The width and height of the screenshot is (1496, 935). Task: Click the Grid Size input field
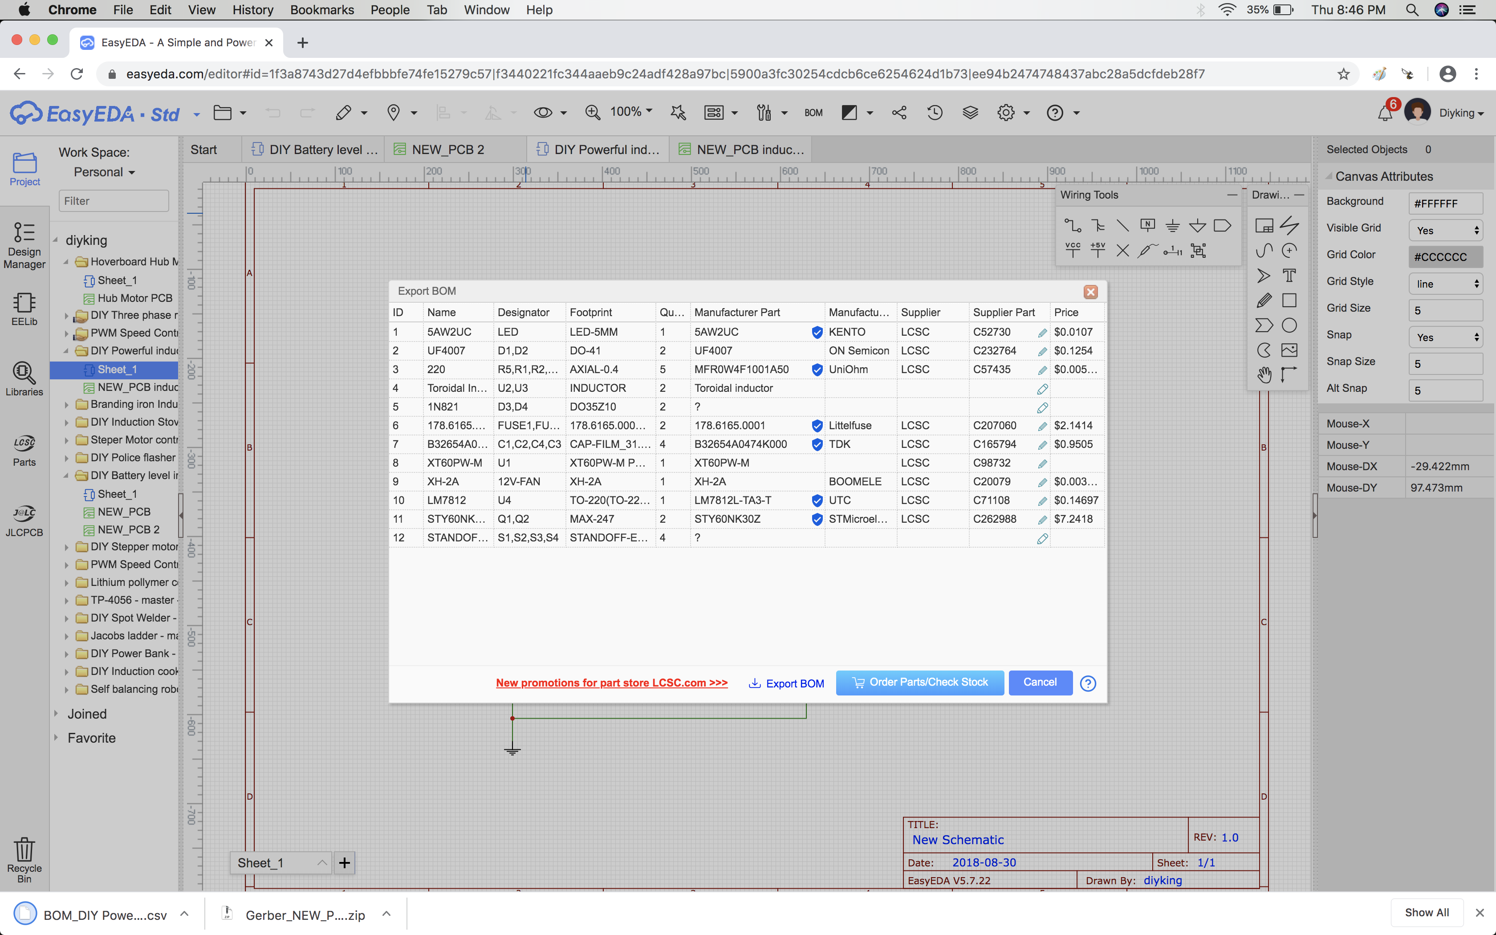coord(1445,310)
